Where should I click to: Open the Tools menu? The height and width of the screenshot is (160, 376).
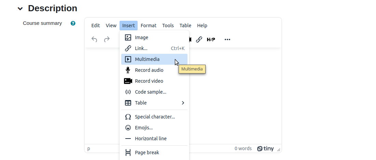[x=168, y=26]
